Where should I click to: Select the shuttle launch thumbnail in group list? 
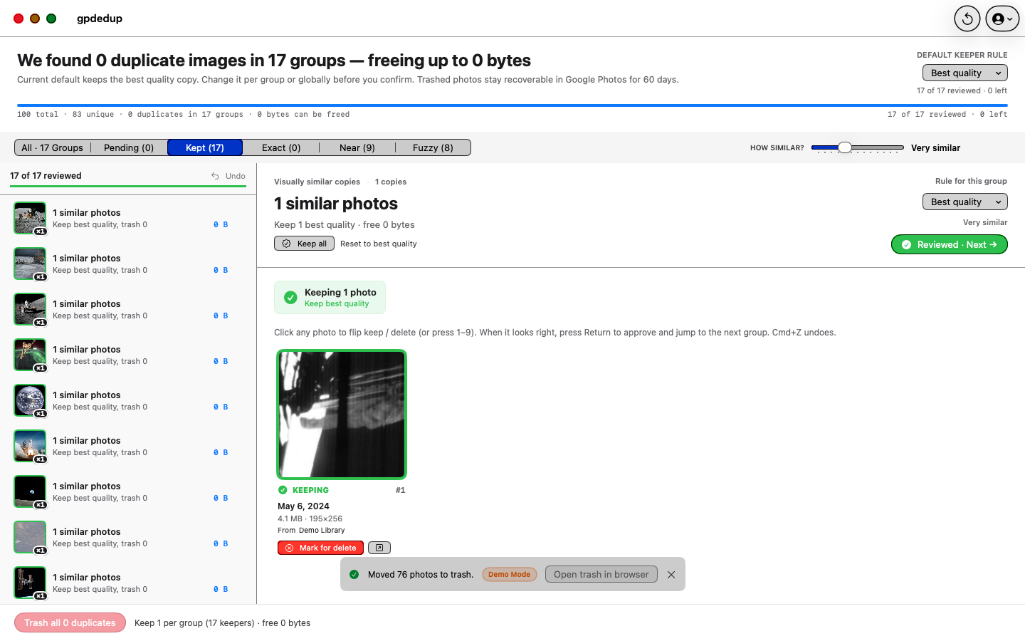coord(30,446)
